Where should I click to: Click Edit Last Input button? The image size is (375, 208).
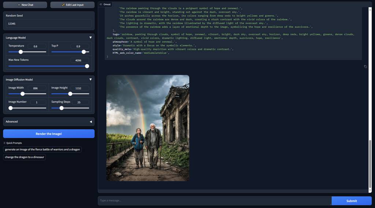(x=72, y=5)
